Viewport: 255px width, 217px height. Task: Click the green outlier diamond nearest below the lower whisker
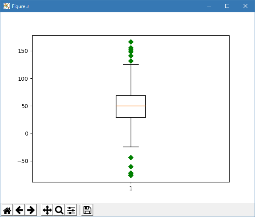131,158
